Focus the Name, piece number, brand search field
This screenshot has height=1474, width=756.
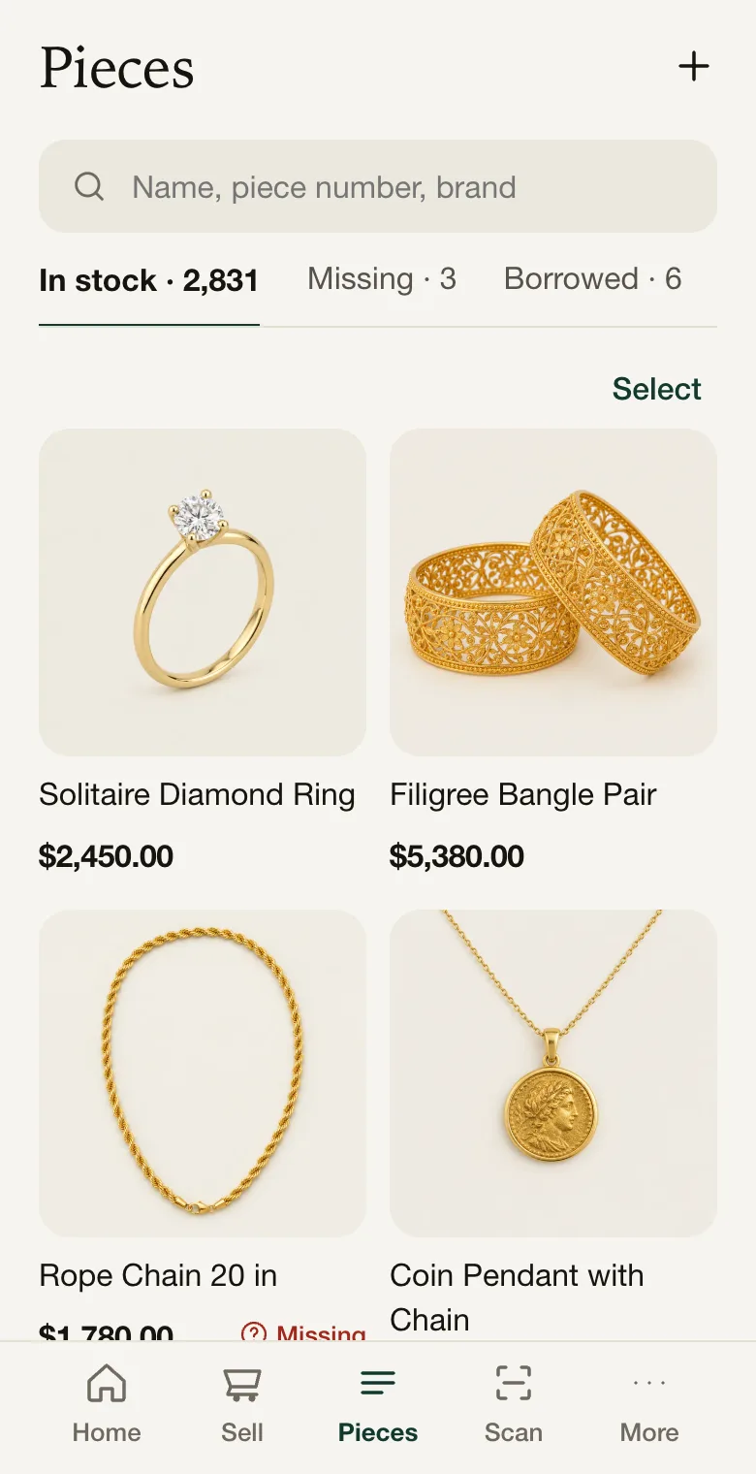[378, 186]
